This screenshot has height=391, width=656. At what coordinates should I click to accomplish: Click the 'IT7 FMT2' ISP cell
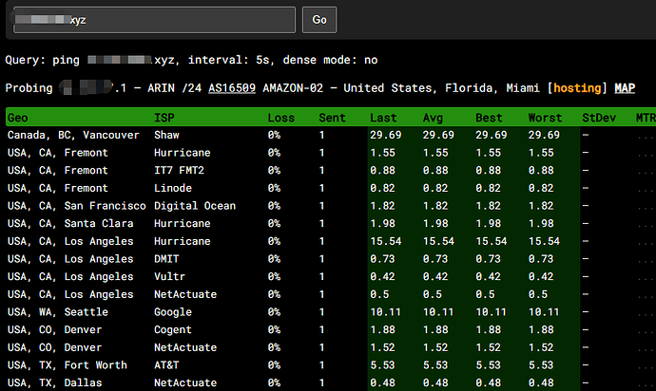pyautogui.click(x=179, y=171)
